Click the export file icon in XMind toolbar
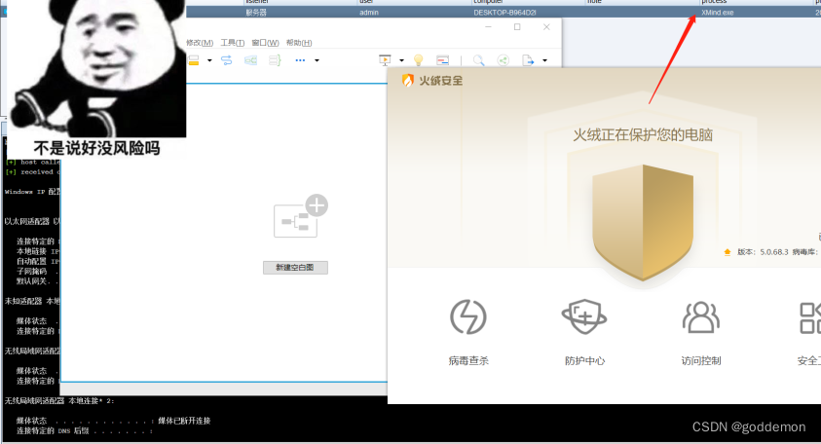Image resolution: width=821 pixels, height=444 pixels. click(x=528, y=60)
